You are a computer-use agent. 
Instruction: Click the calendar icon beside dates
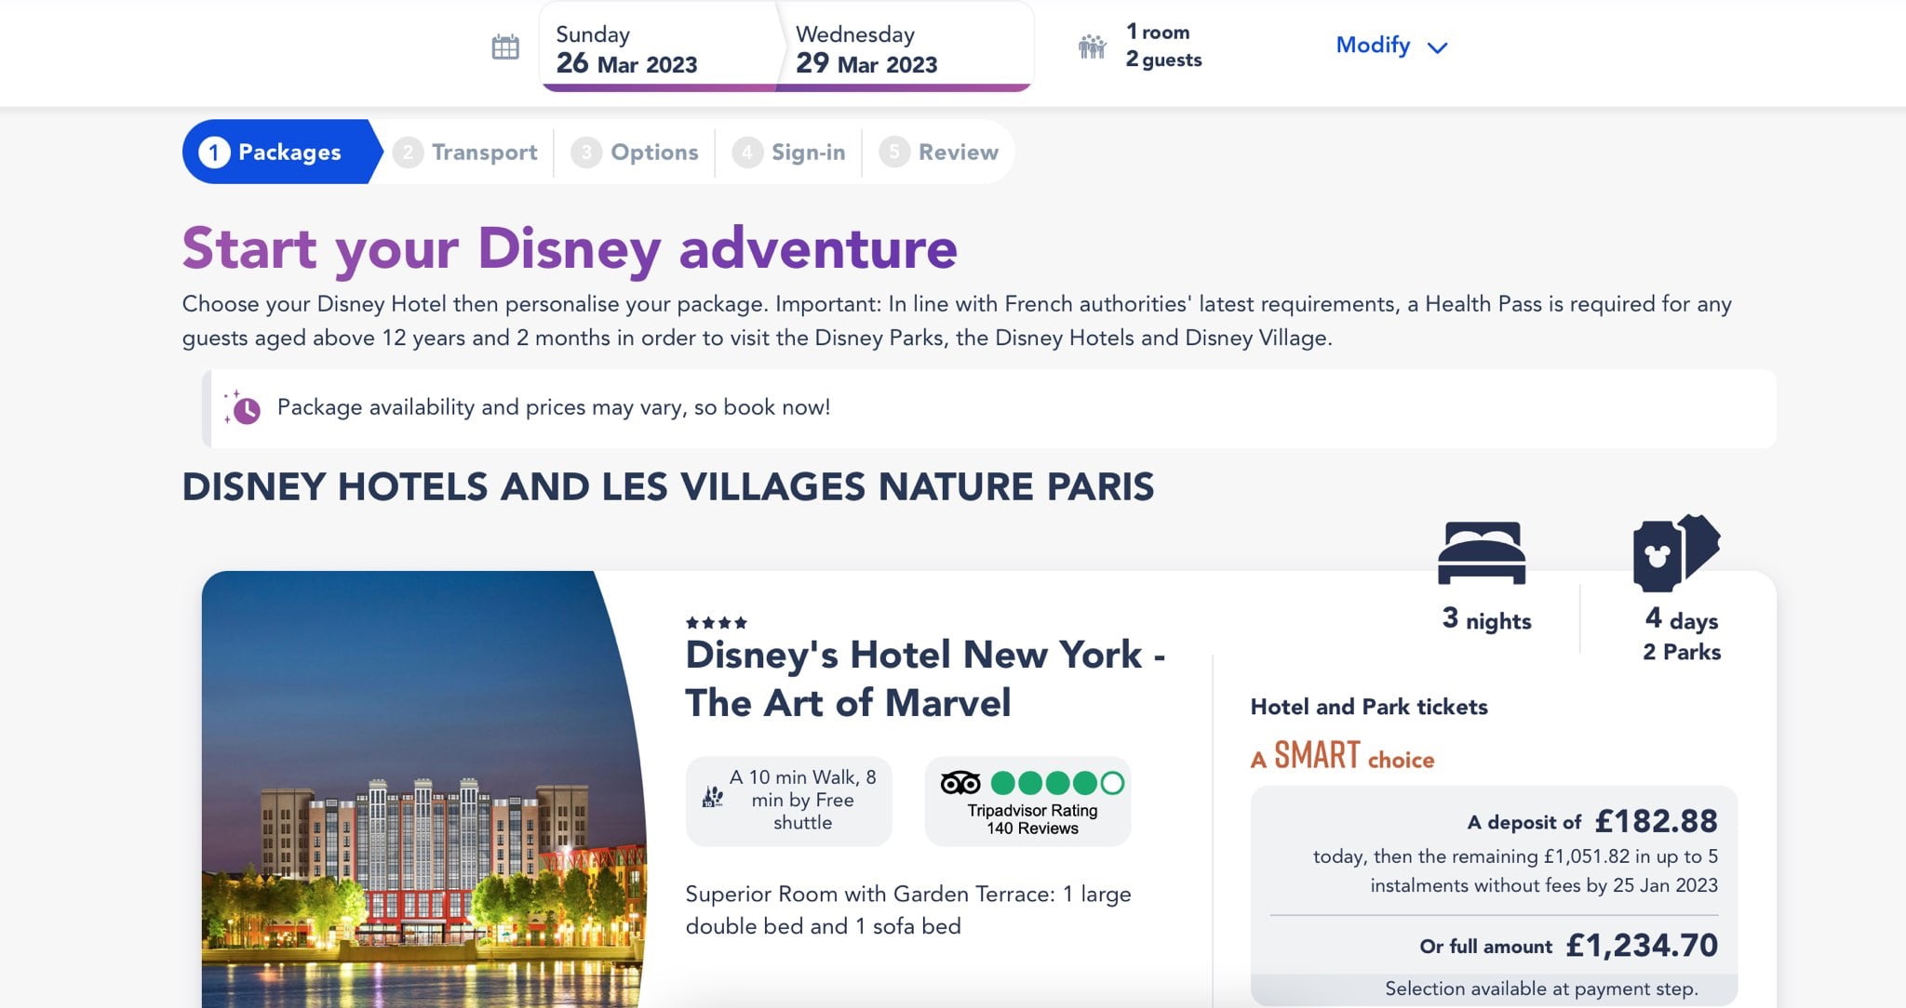(x=504, y=46)
